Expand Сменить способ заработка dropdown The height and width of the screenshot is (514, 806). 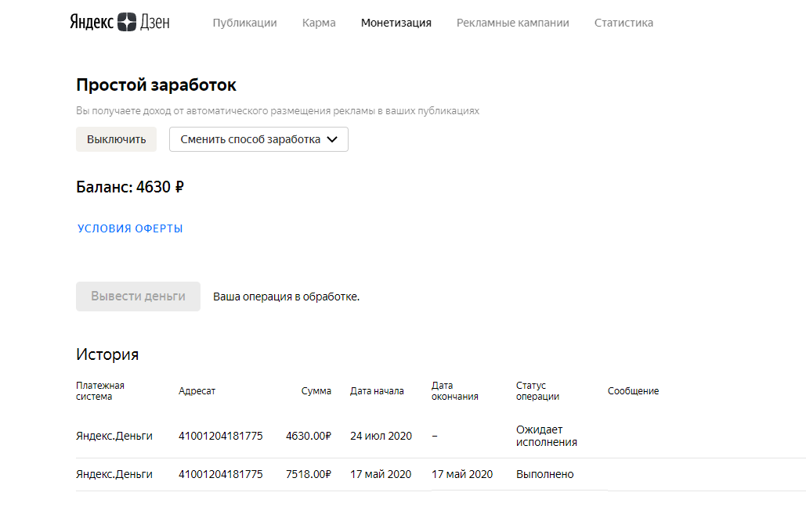coord(258,139)
